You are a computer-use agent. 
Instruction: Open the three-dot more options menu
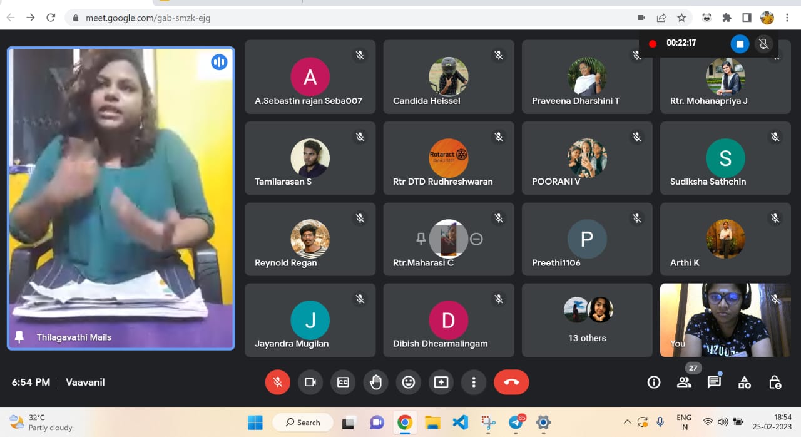pos(474,382)
